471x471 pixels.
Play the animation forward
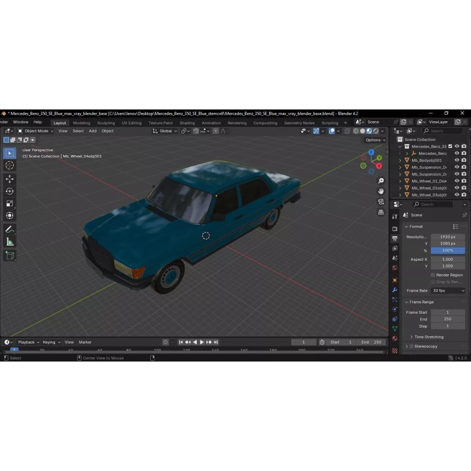(202, 342)
